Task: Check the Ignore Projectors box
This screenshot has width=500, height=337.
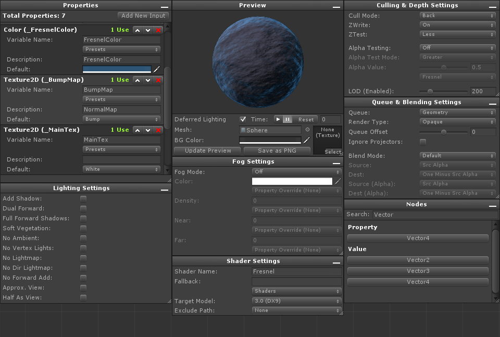Action: click(423, 142)
